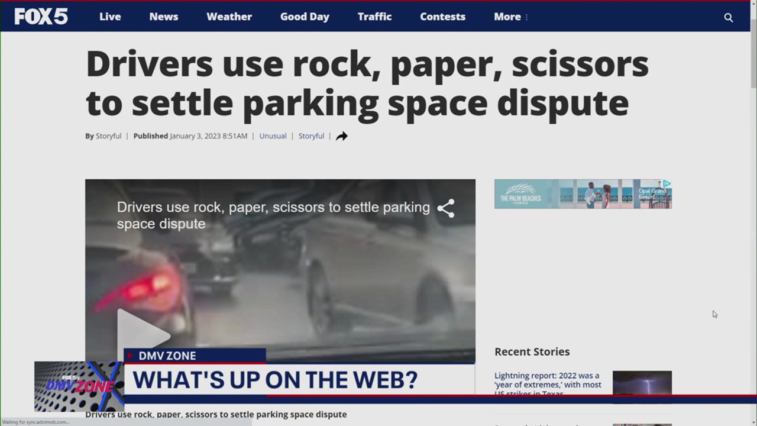Click the DMV Zone logo graphic
Viewport: 757px width, 426px height.
pos(79,386)
